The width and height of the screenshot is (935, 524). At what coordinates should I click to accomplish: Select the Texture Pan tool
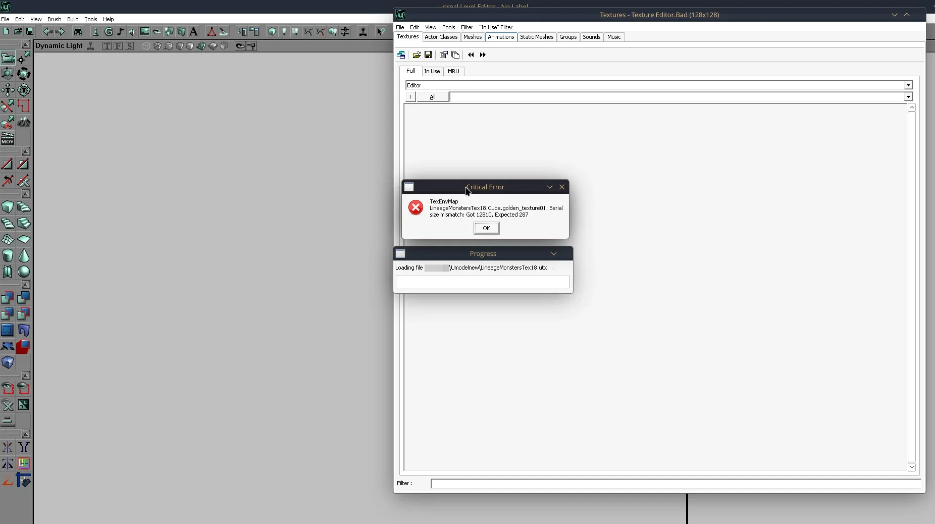click(8, 90)
